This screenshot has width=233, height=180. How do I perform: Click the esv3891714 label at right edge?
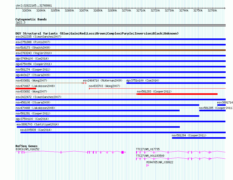pos(225,102)
